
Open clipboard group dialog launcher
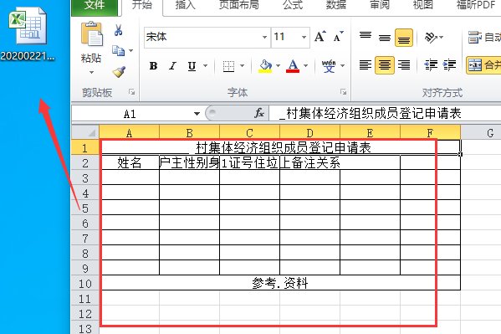point(131,92)
